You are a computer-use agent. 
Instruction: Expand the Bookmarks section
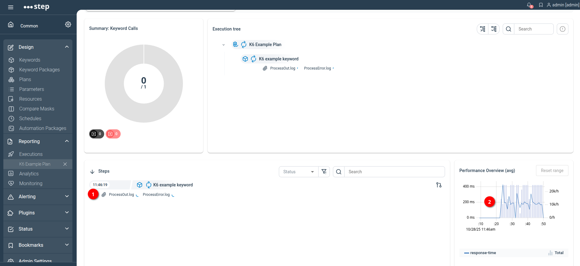pos(67,245)
